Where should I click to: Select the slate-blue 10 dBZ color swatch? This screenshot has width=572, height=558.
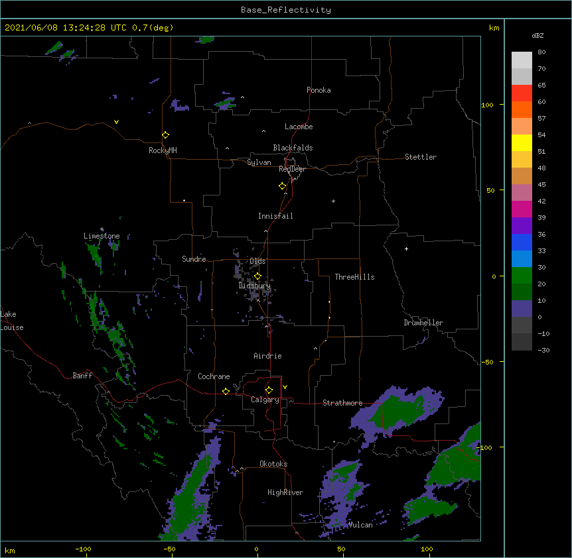pyautogui.click(x=522, y=308)
